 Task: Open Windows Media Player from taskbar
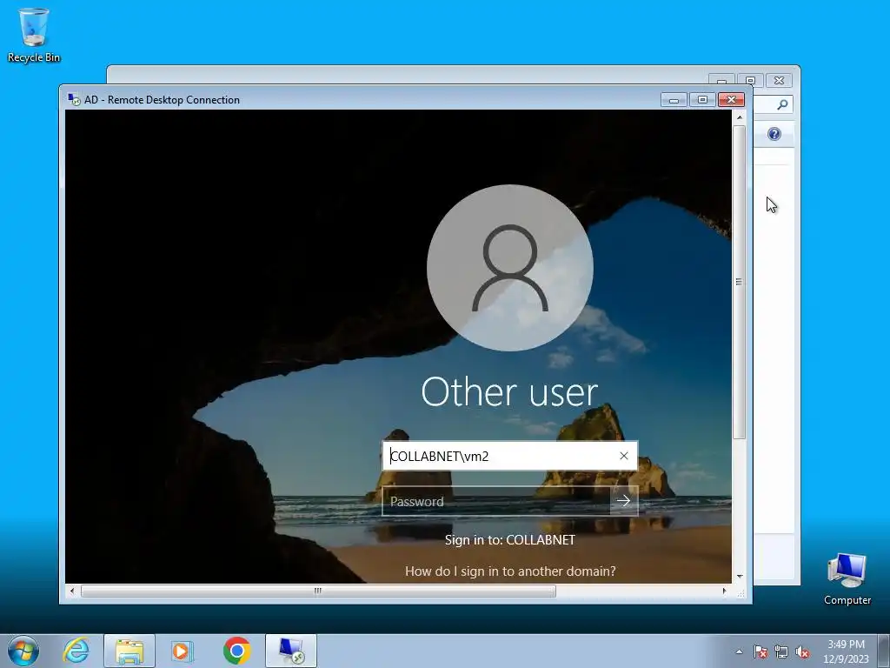[x=183, y=651]
